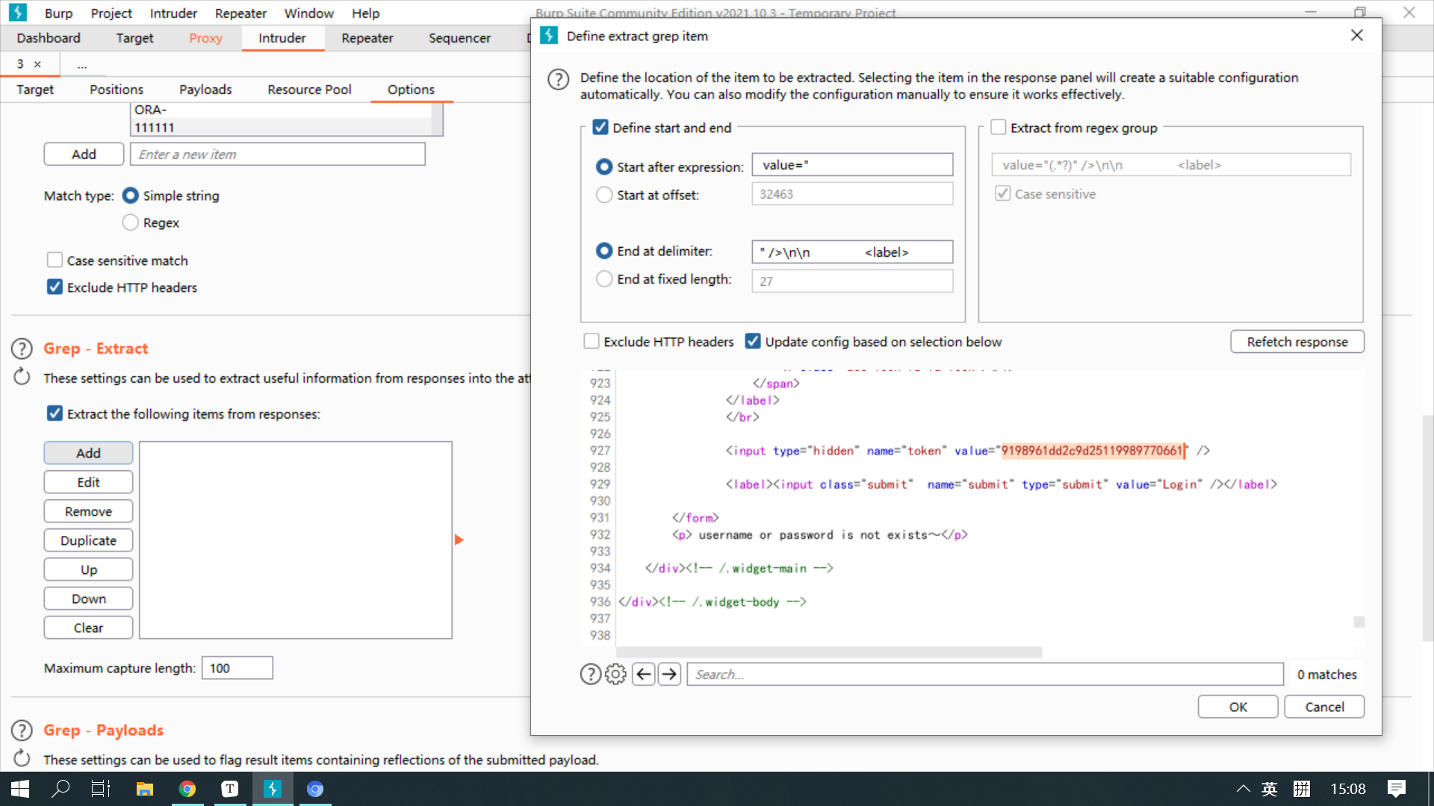Click the right arrow navigation icon
Screen dimensions: 1434x806
pos(670,674)
